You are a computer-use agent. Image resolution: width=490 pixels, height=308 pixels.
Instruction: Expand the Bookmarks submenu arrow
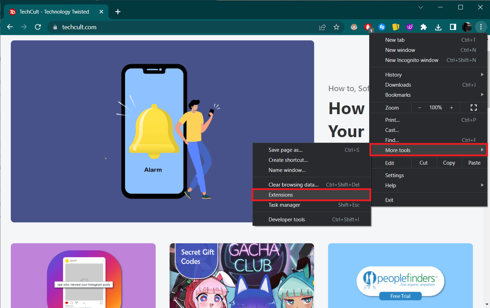click(482, 95)
